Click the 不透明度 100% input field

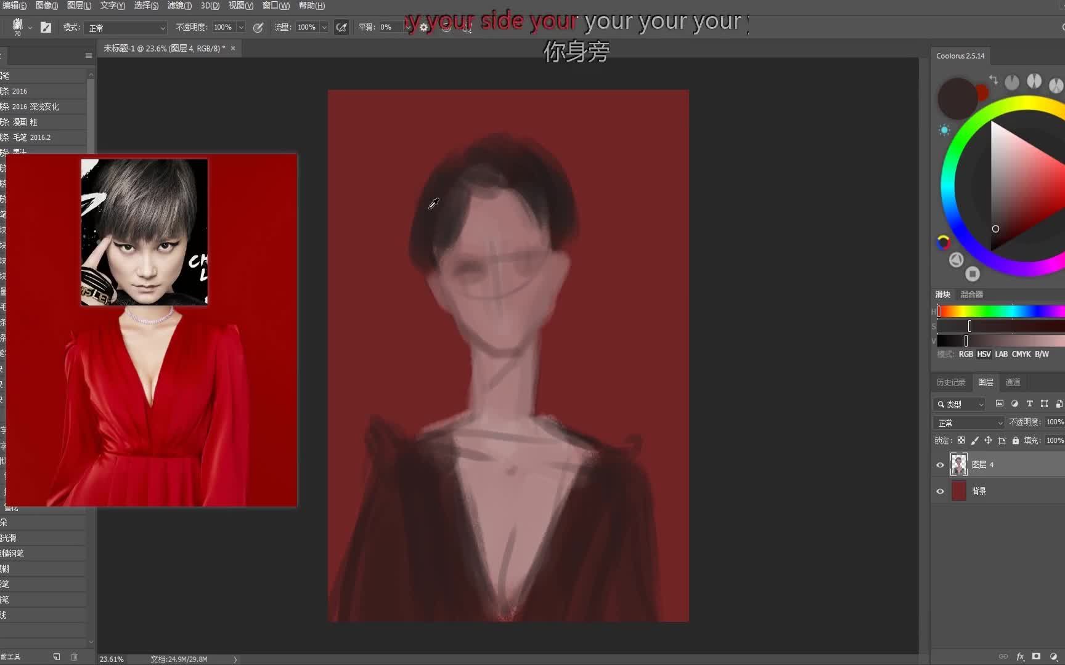point(224,27)
